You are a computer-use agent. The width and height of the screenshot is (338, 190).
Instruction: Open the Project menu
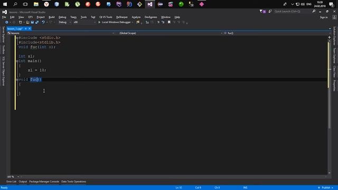[x=41, y=17]
